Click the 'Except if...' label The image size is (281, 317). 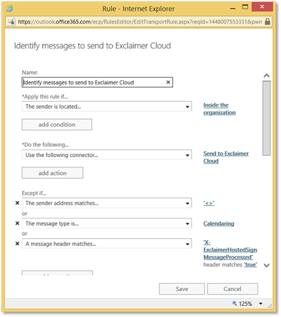[34, 193]
